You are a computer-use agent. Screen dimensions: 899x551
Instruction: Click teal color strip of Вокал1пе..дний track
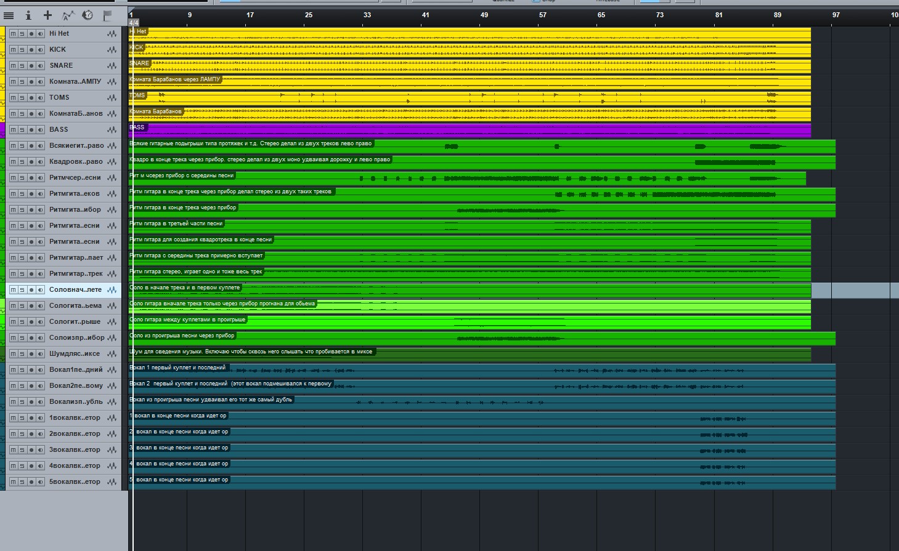pyautogui.click(x=2, y=370)
